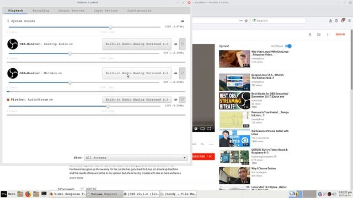Mute the Firefox AudioStream
The height and width of the screenshot is (198, 353).
coord(175,100)
